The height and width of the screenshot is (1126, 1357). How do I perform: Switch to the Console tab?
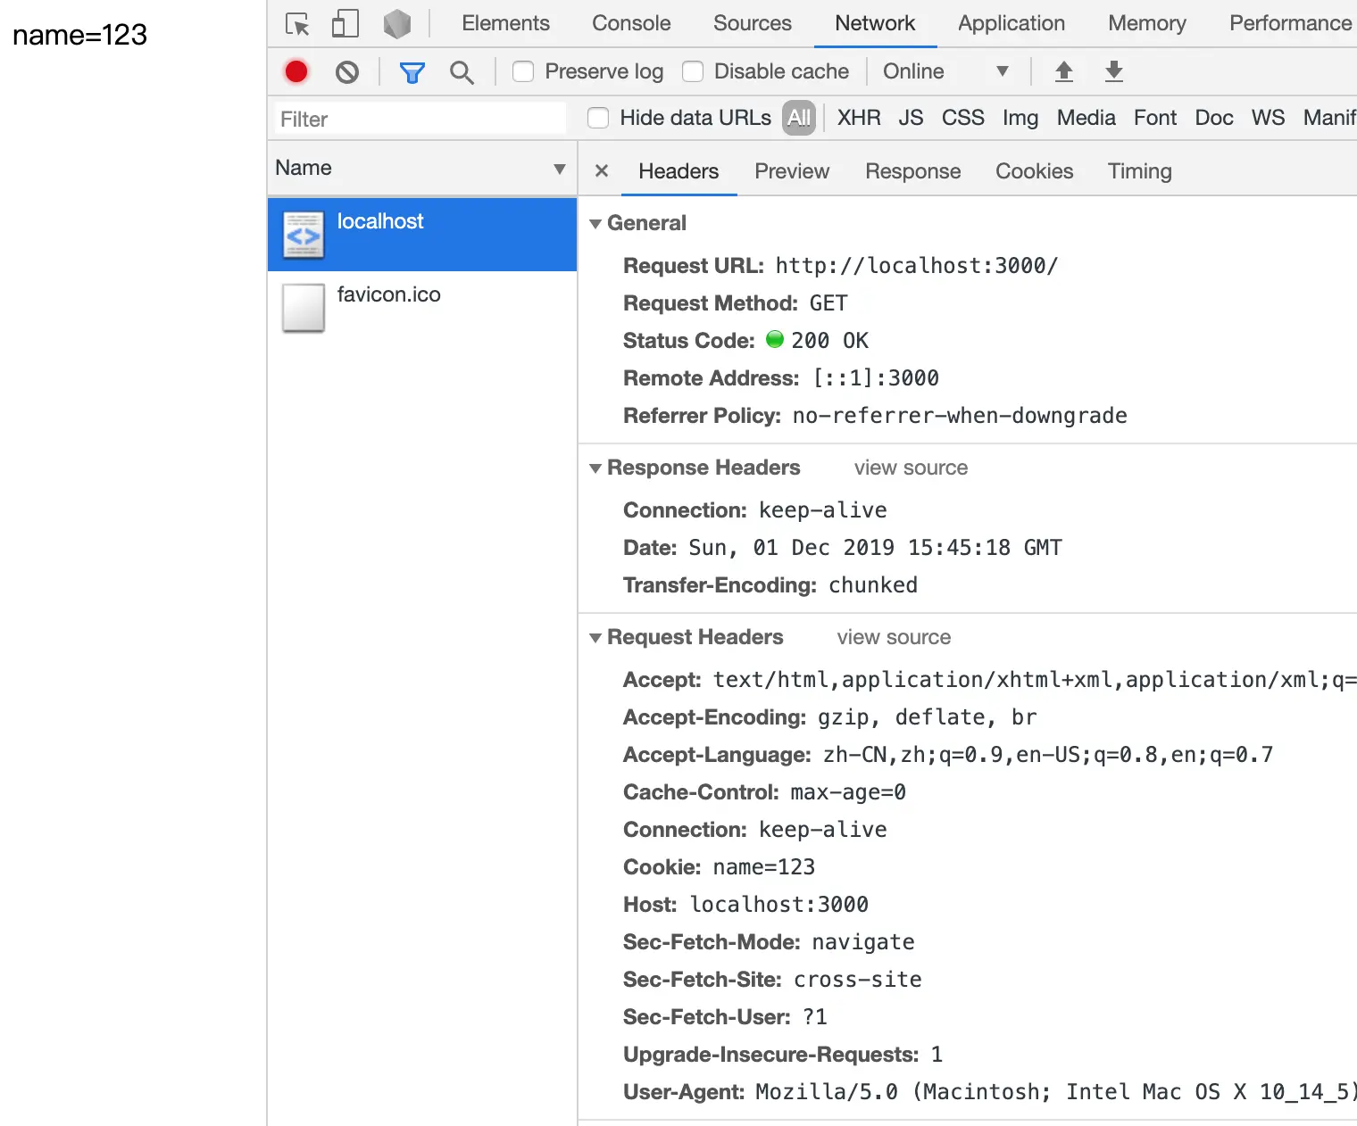click(631, 23)
